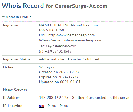The width and height of the screenshot is (133, 112).
Task: Open the abuse@namecheap.com email address
Action: coord(59,46)
